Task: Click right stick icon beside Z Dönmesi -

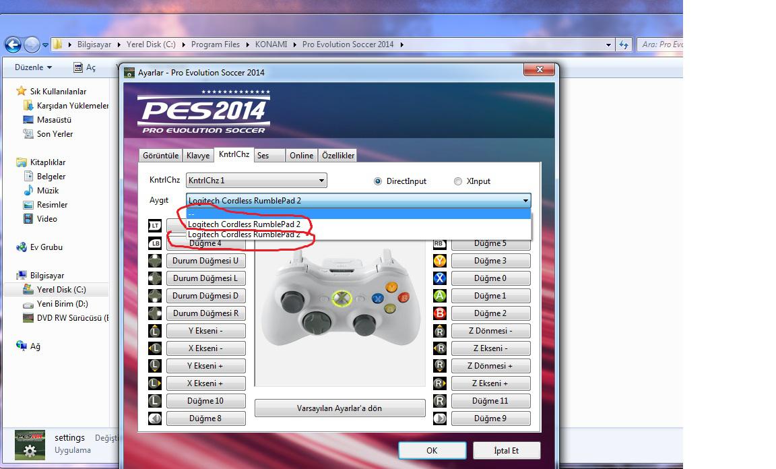Action: click(439, 331)
